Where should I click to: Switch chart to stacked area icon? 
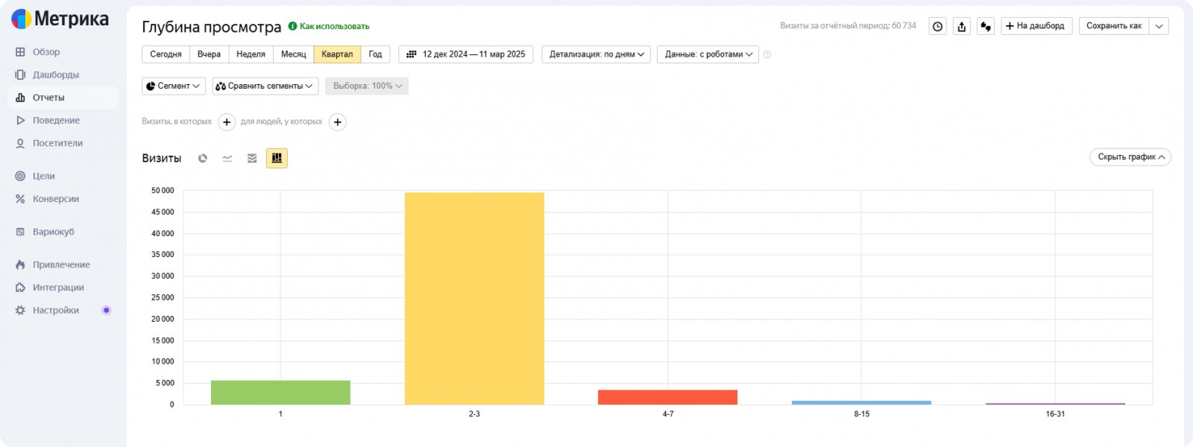pos(252,158)
